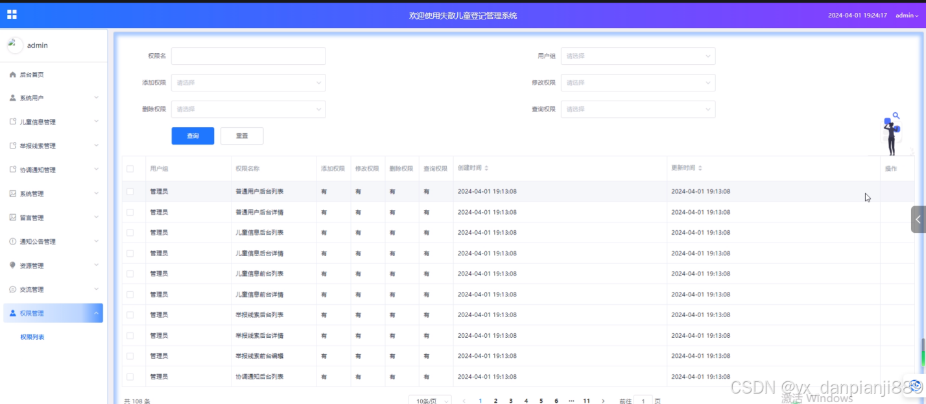Open the 用户组 dropdown filter
This screenshot has width=926, height=404.
click(x=638, y=56)
